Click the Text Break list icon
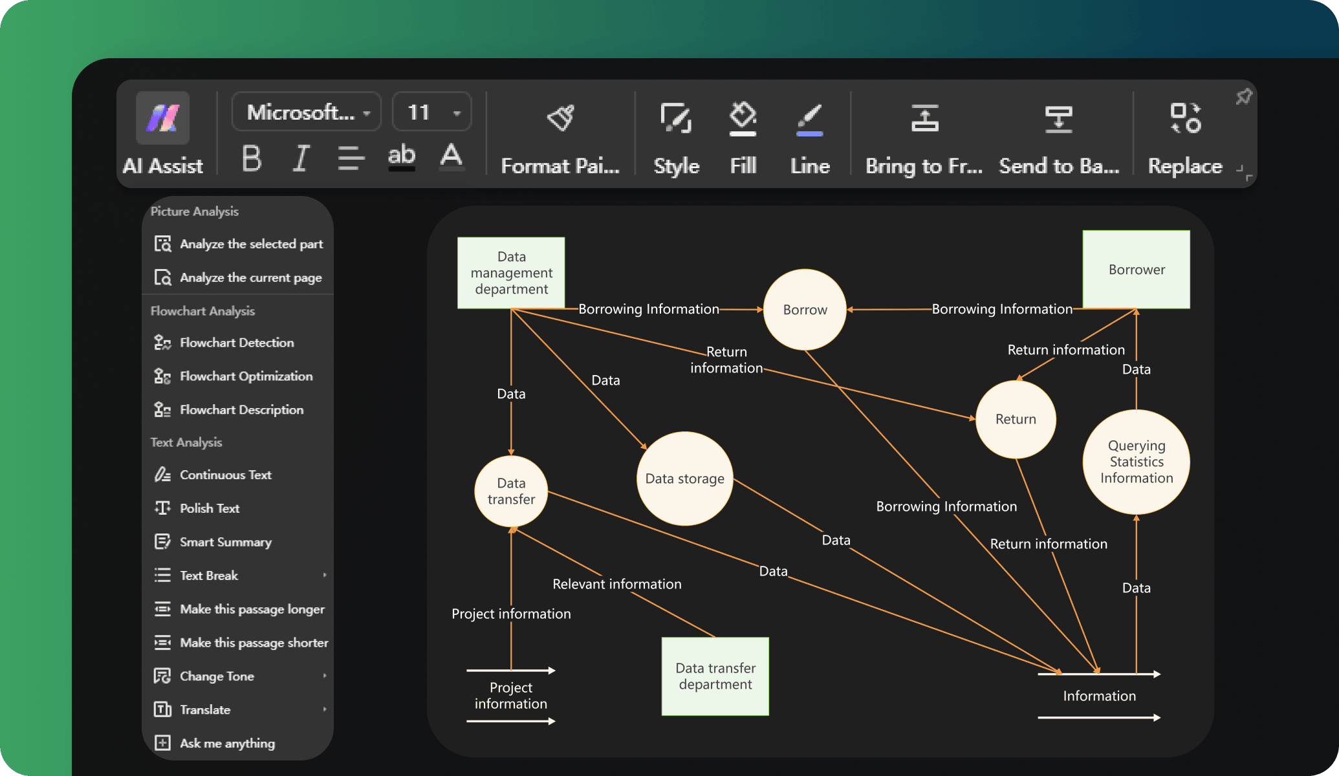This screenshot has width=1339, height=776. (162, 576)
